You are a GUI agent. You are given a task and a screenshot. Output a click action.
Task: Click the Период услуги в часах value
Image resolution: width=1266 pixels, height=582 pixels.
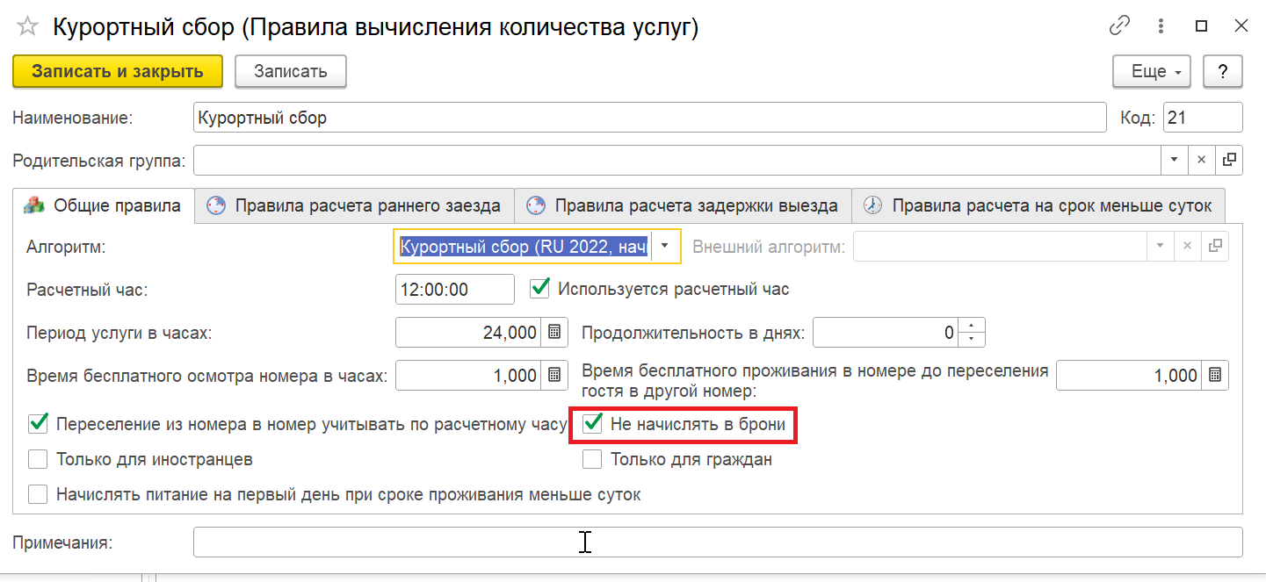coord(470,333)
